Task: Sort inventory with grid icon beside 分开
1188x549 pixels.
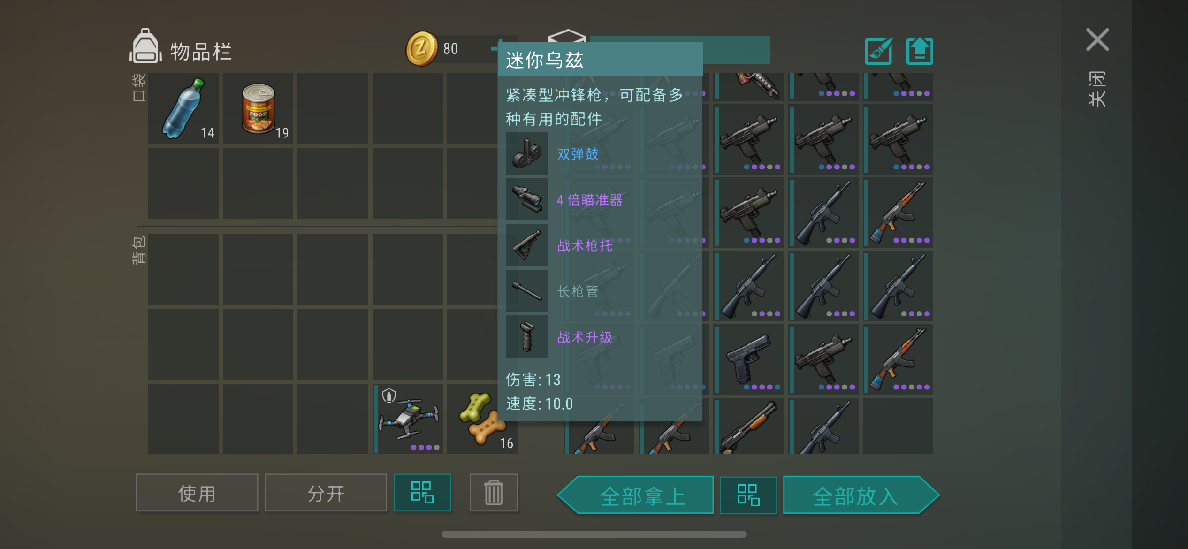Action: (x=422, y=493)
